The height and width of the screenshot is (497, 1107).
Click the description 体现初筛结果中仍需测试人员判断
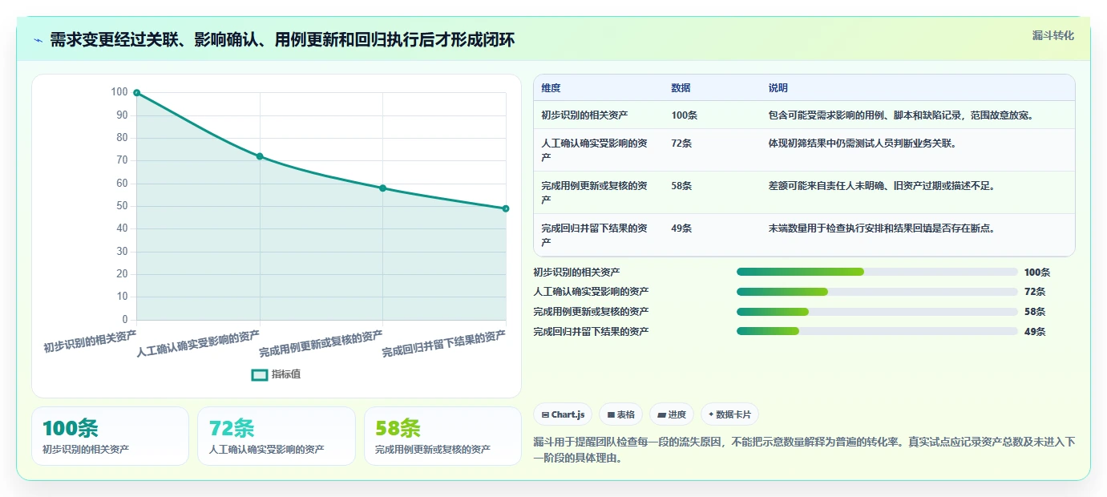[x=862, y=143]
